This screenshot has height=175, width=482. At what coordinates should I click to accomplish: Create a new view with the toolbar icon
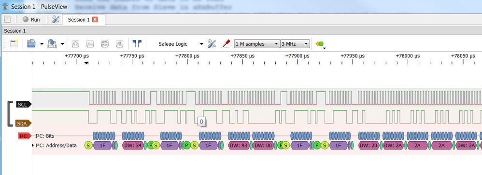click(14, 43)
